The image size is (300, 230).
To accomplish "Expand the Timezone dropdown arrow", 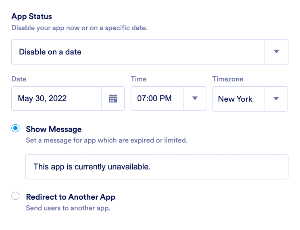I will (276, 99).
